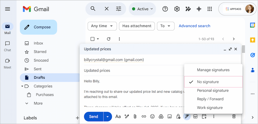Click the Updated prices subject field

pos(133,71)
